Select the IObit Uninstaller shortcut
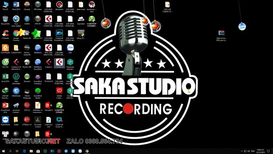273x154 pixels. pyautogui.click(x=16, y=79)
